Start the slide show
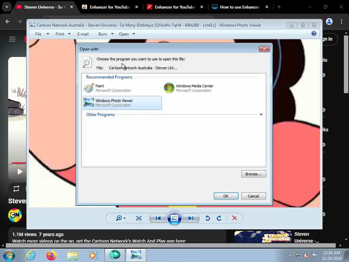 coord(174,218)
